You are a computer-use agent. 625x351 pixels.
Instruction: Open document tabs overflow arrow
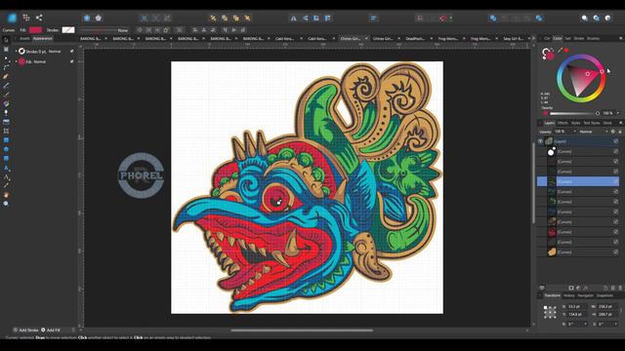pyautogui.click(x=534, y=39)
